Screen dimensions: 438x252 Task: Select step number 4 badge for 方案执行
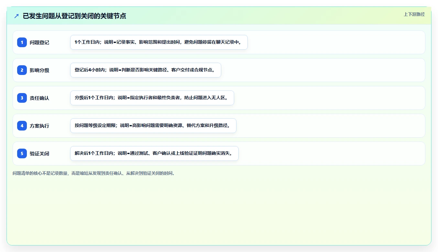click(22, 126)
